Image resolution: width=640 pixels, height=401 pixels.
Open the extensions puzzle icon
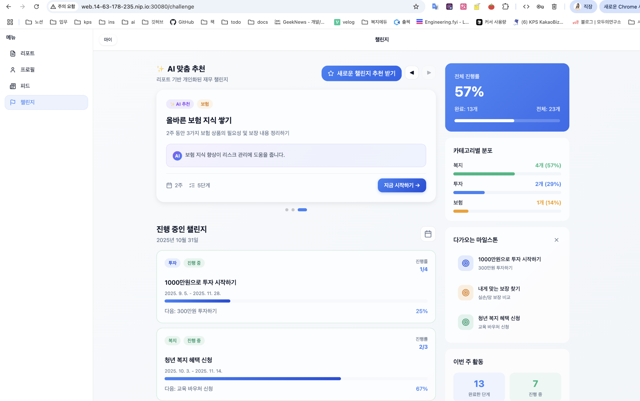click(505, 7)
